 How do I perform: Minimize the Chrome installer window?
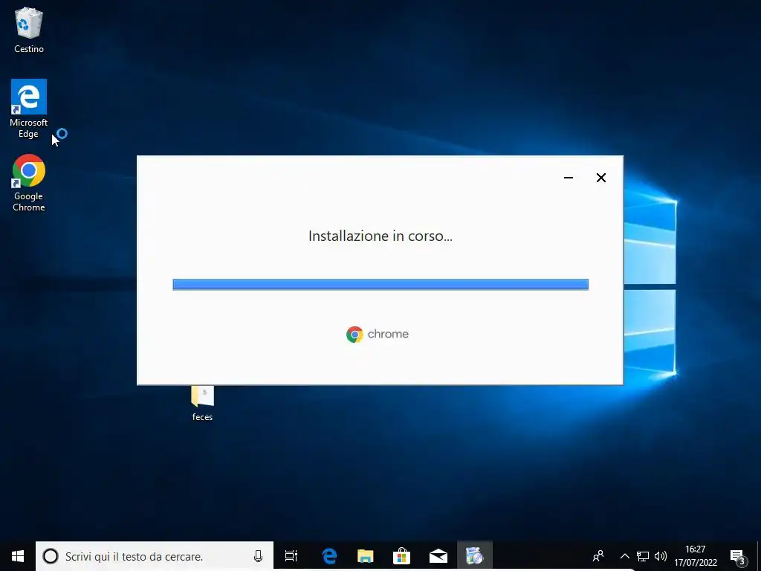(569, 178)
